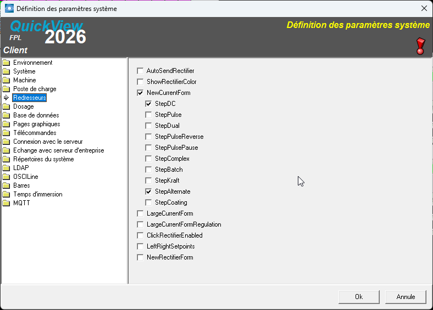Enable the StepComplex checkbox
Viewport: 433px width, 310px height.
pos(148,159)
